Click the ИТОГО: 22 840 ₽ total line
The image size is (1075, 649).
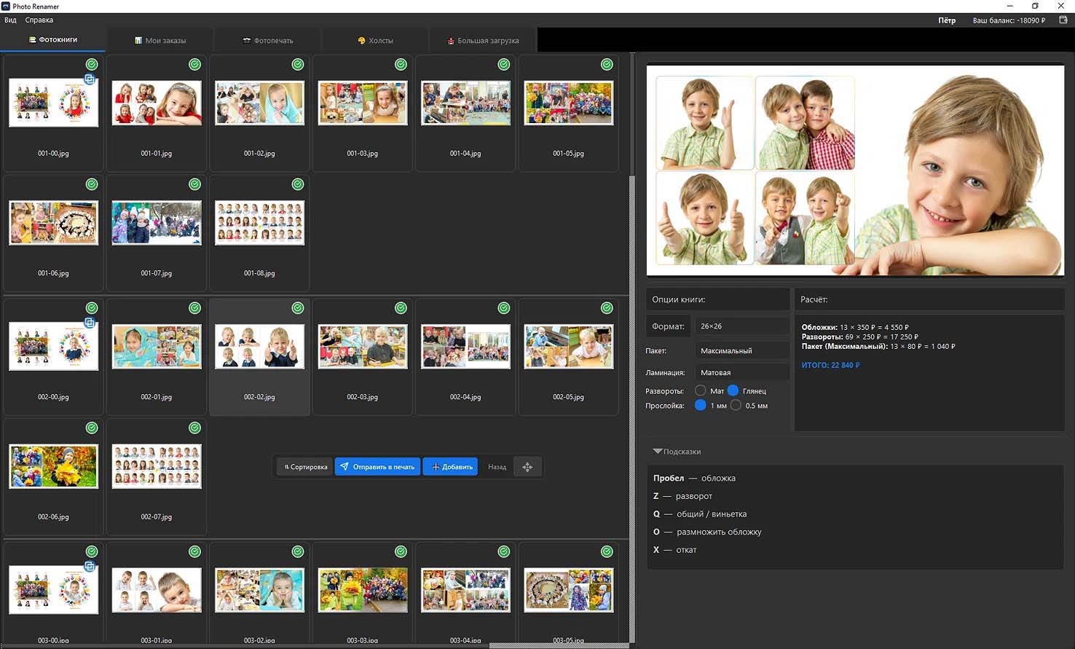830,366
